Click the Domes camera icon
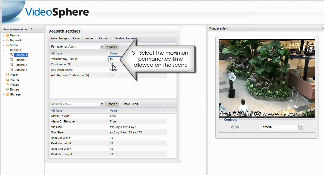The width and height of the screenshot is (324, 175). point(7,89)
